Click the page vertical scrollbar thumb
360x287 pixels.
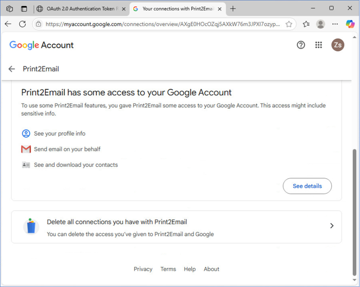click(355, 212)
